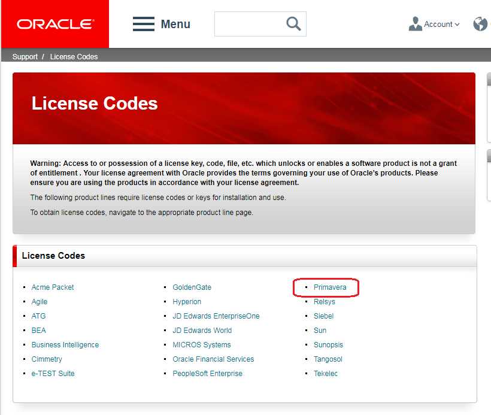Click the magnifying glass search icon
This screenshot has width=491, height=415.
click(x=293, y=24)
